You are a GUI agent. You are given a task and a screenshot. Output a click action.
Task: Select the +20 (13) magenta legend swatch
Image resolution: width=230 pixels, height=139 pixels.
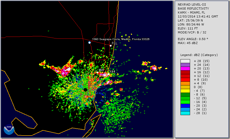(x=185, y=68)
